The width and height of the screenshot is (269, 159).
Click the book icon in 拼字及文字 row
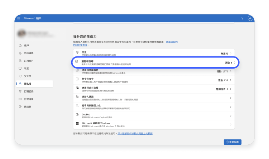pyautogui.click(x=77, y=79)
